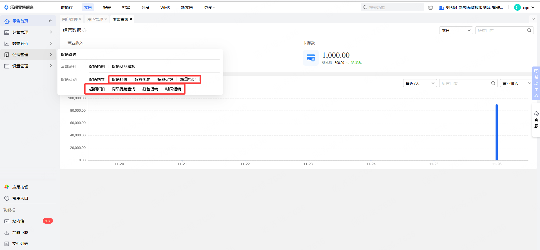Expand the 数据分析 submenu arrow
Viewport: 540px width, 250px height.
tap(51, 43)
